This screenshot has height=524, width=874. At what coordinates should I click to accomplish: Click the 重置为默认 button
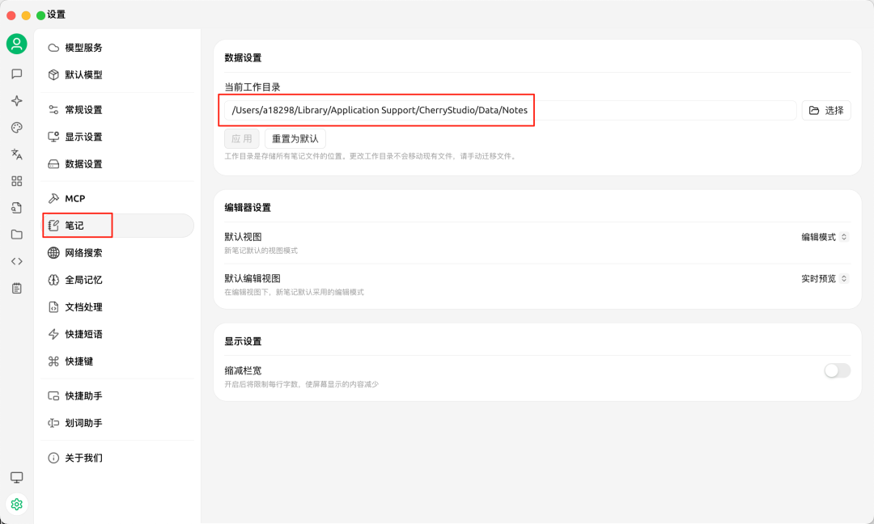[295, 139]
